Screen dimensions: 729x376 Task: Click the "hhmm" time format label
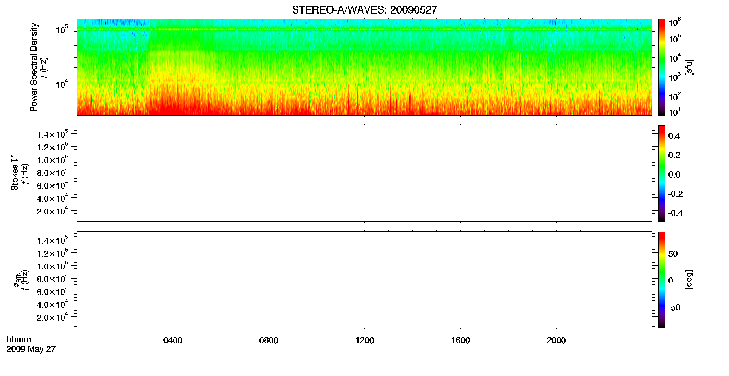[19, 339]
